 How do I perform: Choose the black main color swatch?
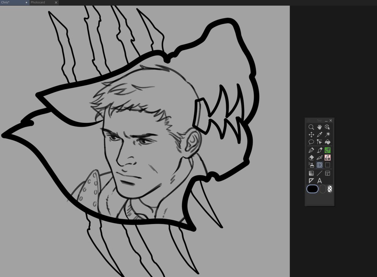[x=312, y=189]
